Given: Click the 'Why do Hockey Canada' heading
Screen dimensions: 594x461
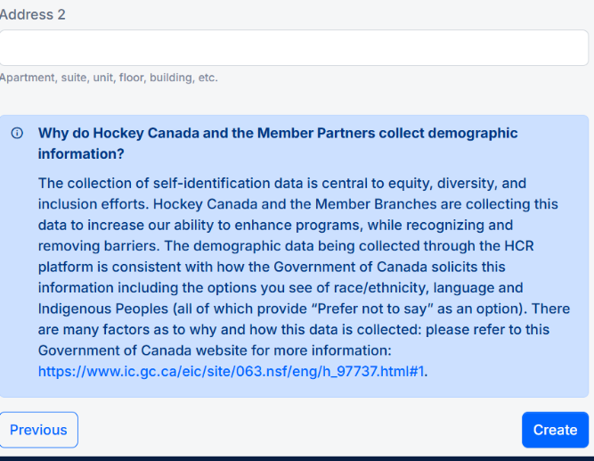Looking at the screenshot, I should click(x=278, y=144).
